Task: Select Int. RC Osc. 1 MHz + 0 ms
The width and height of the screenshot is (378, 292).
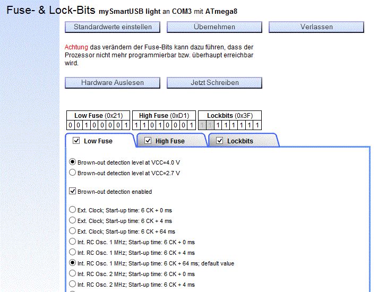Action: tap(73, 242)
